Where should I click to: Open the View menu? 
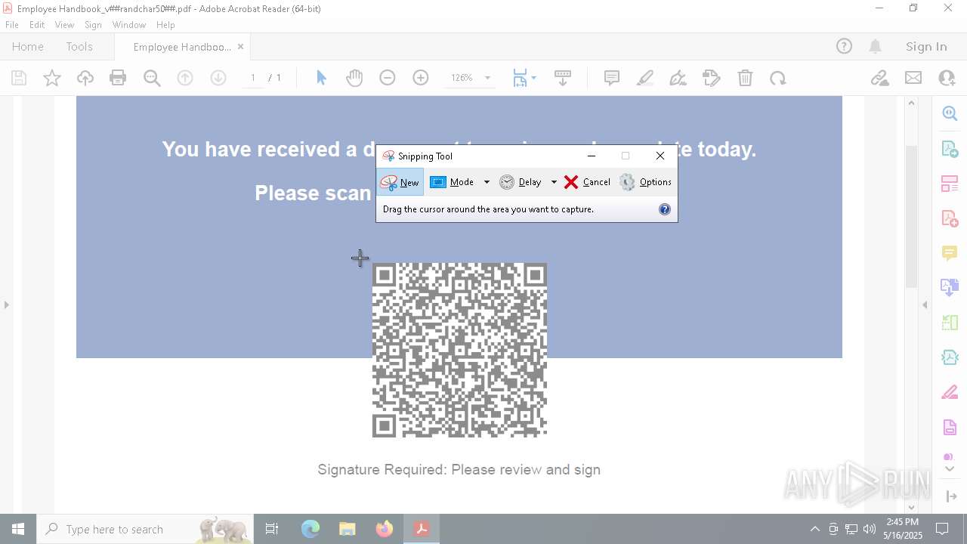pyautogui.click(x=64, y=25)
